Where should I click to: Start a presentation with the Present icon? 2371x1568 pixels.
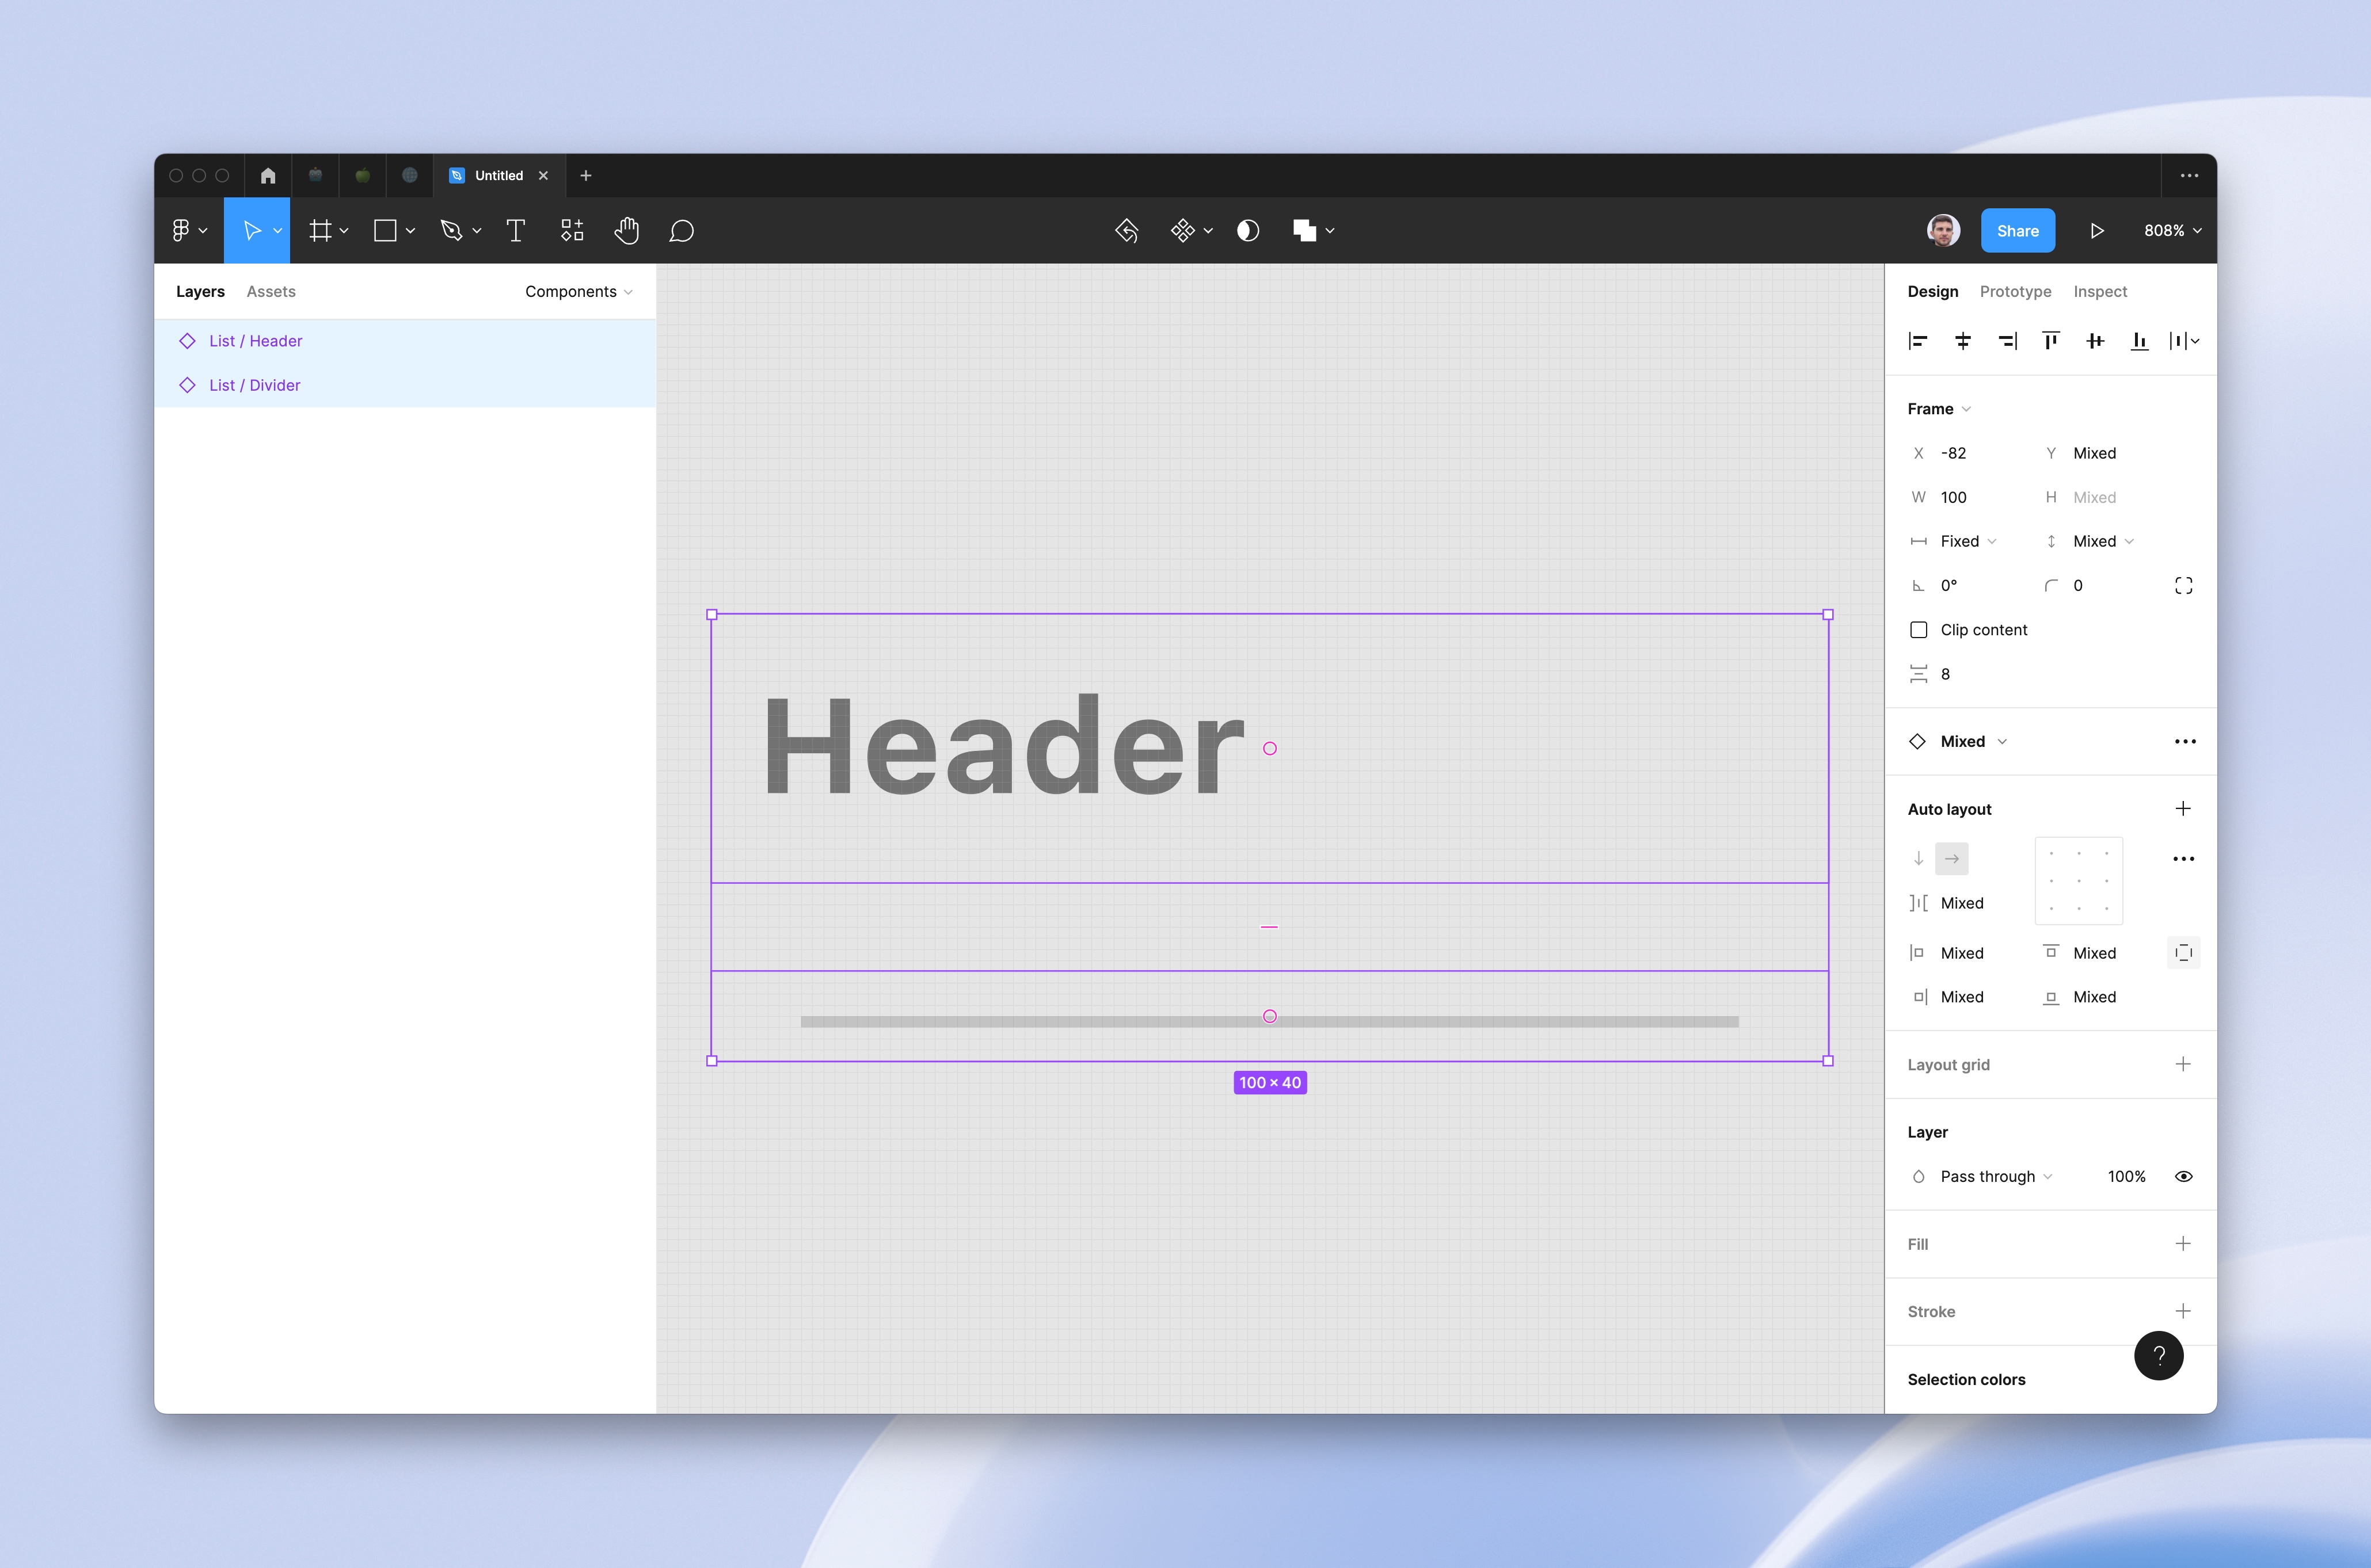coord(2097,230)
